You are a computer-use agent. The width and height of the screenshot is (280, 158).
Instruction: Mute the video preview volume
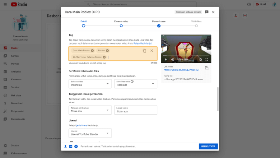(x=172, y=59)
